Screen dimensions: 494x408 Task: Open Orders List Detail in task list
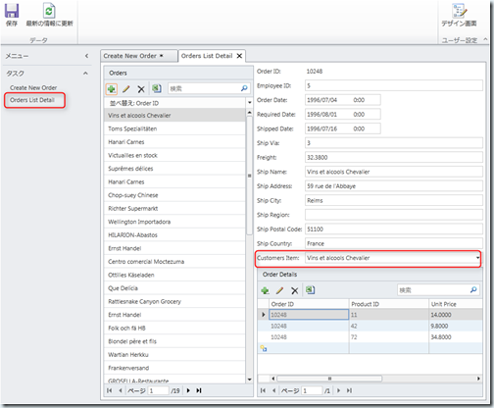coord(32,100)
